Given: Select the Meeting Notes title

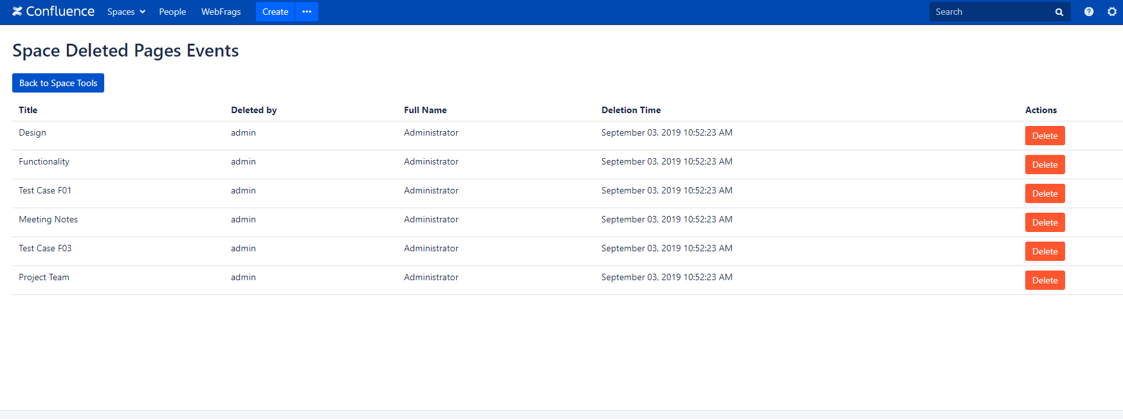Looking at the screenshot, I should (x=48, y=219).
